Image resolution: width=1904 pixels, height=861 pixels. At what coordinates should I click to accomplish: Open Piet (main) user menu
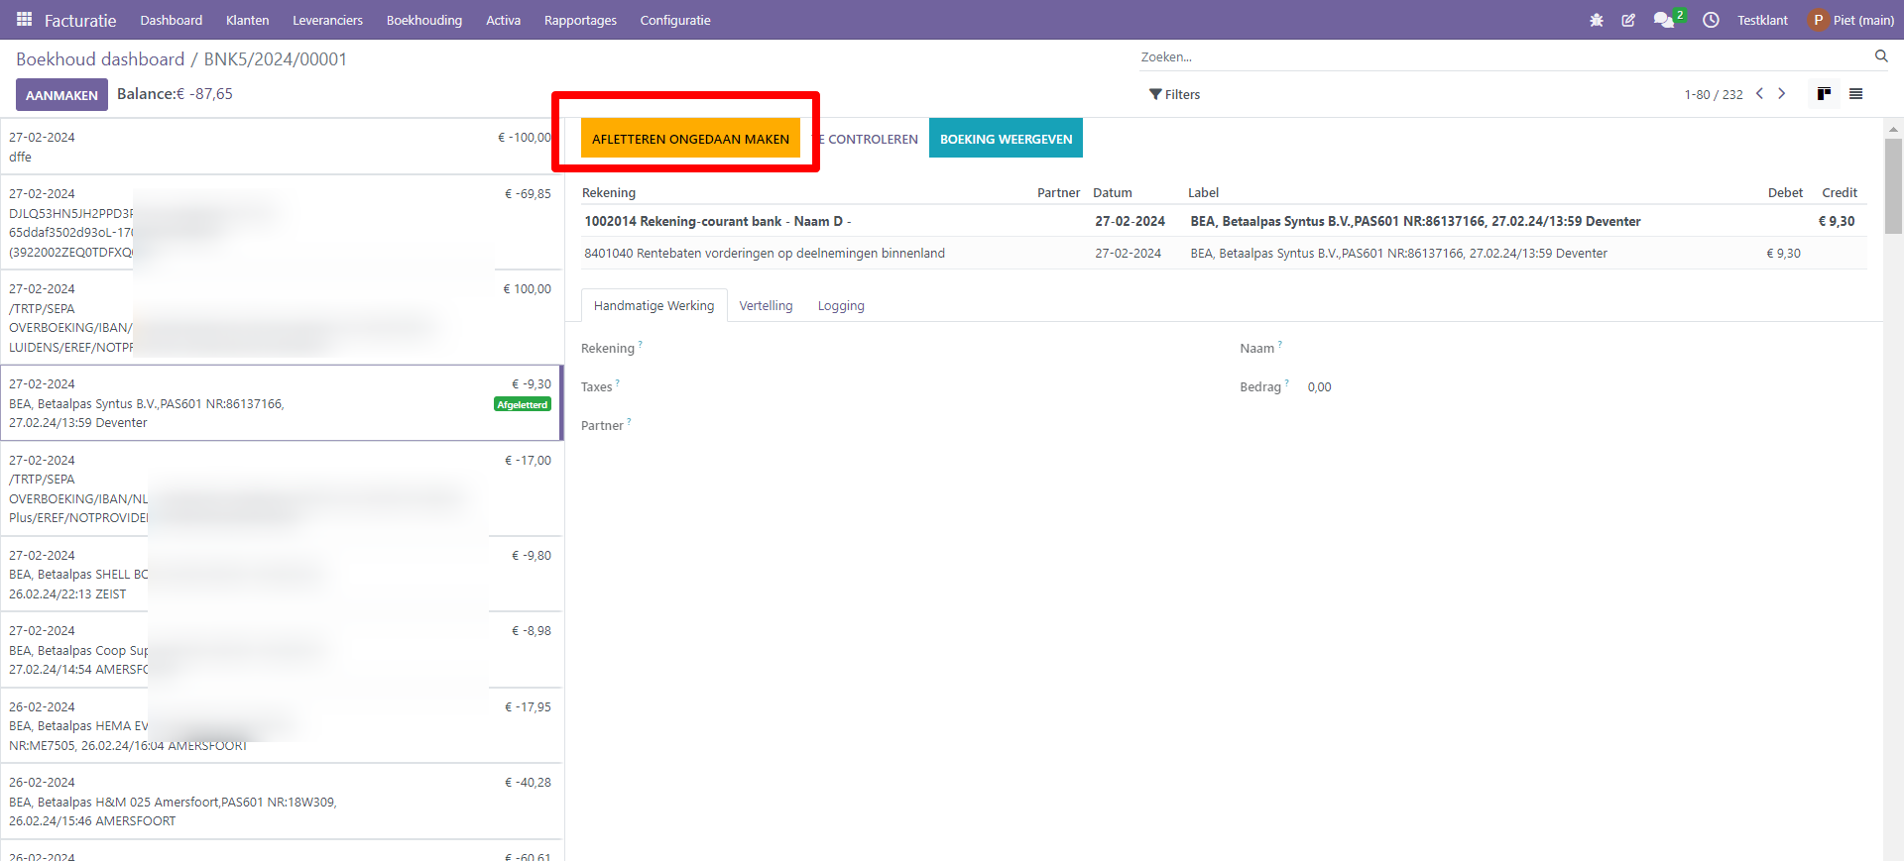1850,20
